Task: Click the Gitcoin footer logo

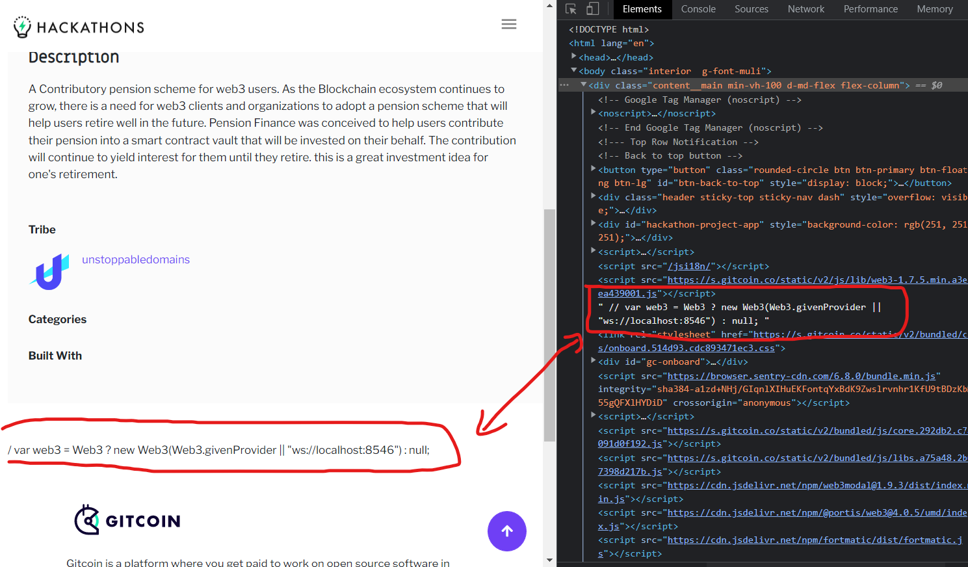Action: point(127,520)
